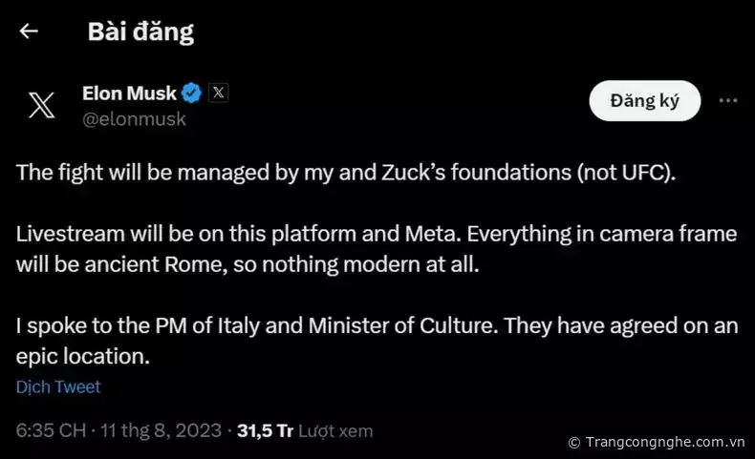The height and width of the screenshot is (459, 755).
Task: Click the Bài đăng header title
Action: 140,31
